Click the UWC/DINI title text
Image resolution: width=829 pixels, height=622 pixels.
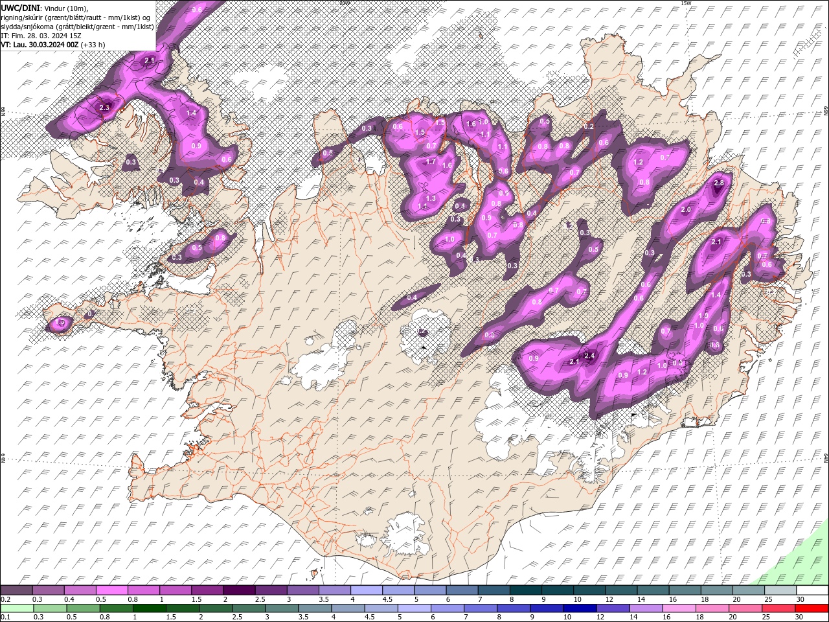(21, 8)
